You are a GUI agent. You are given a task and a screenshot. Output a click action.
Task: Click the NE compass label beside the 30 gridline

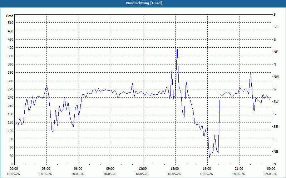(276, 152)
